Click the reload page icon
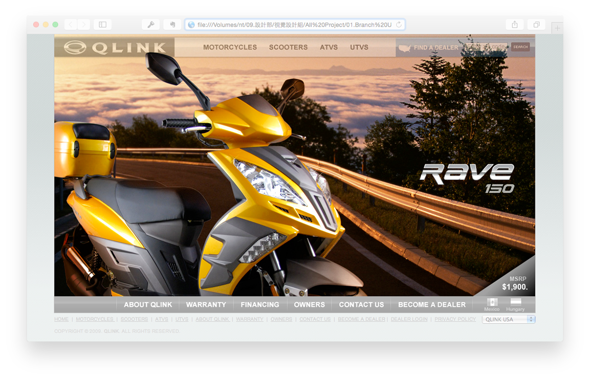Viewport: 590px width, 380px height. click(x=399, y=25)
